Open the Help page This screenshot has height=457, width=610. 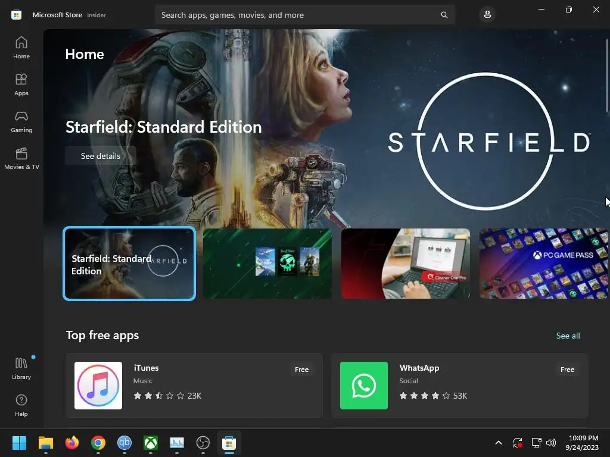point(21,405)
